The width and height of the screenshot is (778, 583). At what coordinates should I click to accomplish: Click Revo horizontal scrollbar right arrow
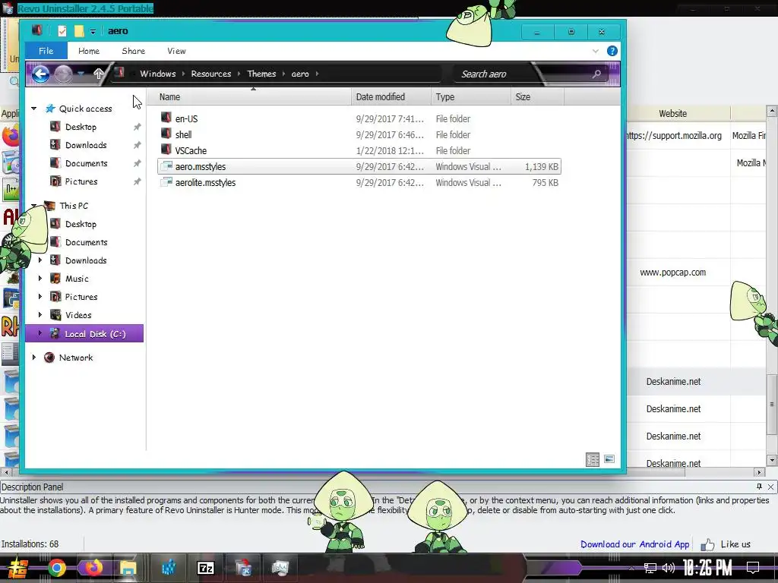(x=759, y=472)
